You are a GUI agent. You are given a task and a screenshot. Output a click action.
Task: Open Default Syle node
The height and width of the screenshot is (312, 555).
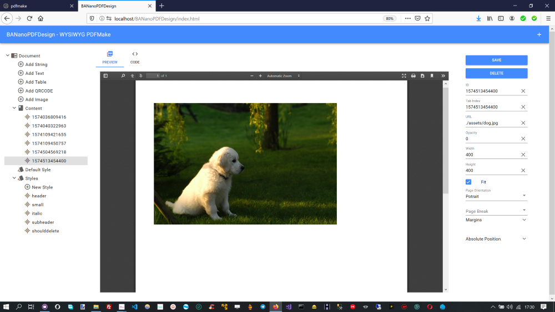[38, 170]
